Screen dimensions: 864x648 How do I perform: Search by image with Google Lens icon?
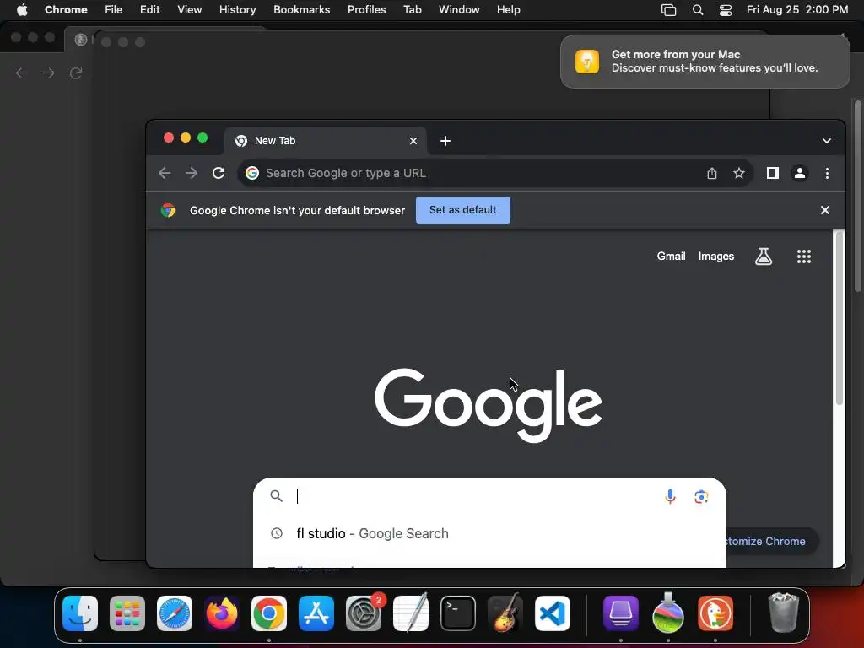point(701,496)
